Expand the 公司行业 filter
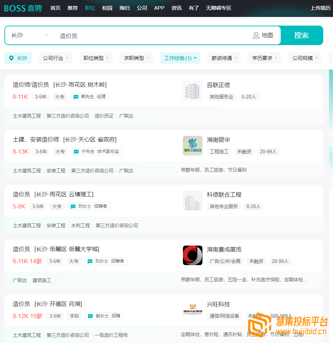Screen dimensions: 333x343 (x=56, y=58)
